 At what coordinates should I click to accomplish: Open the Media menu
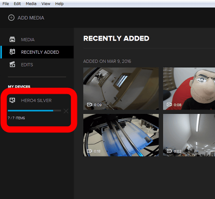pos(31,4)
